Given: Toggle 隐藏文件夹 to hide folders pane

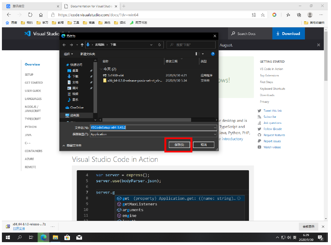Looking at the screenshot, I should [x=72, y=145].
